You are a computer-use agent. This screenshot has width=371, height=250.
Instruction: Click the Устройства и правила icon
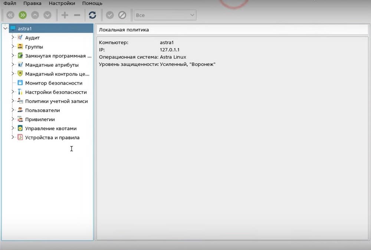tap(20, 137)
